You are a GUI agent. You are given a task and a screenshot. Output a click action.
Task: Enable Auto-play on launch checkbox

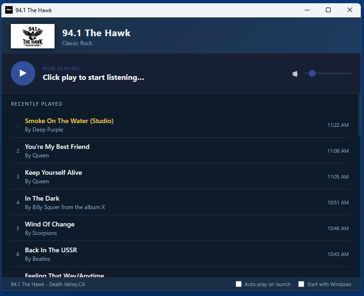[239, 284]
